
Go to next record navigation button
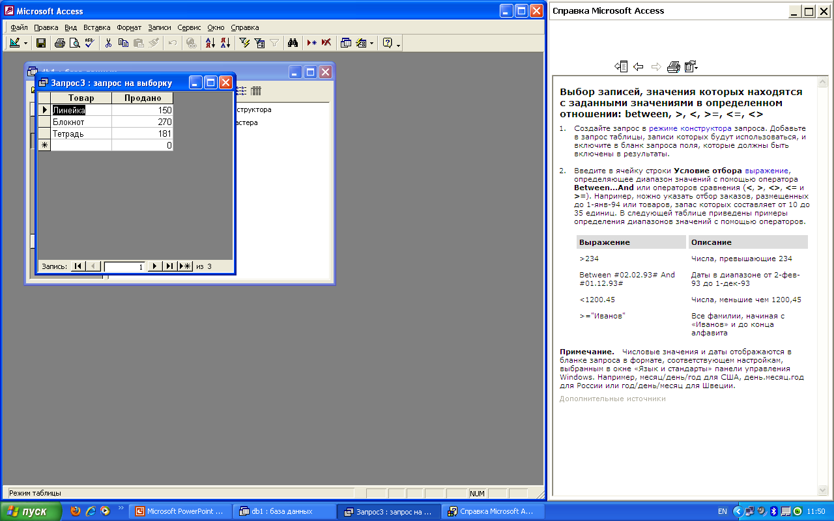[x=154, y=266]
